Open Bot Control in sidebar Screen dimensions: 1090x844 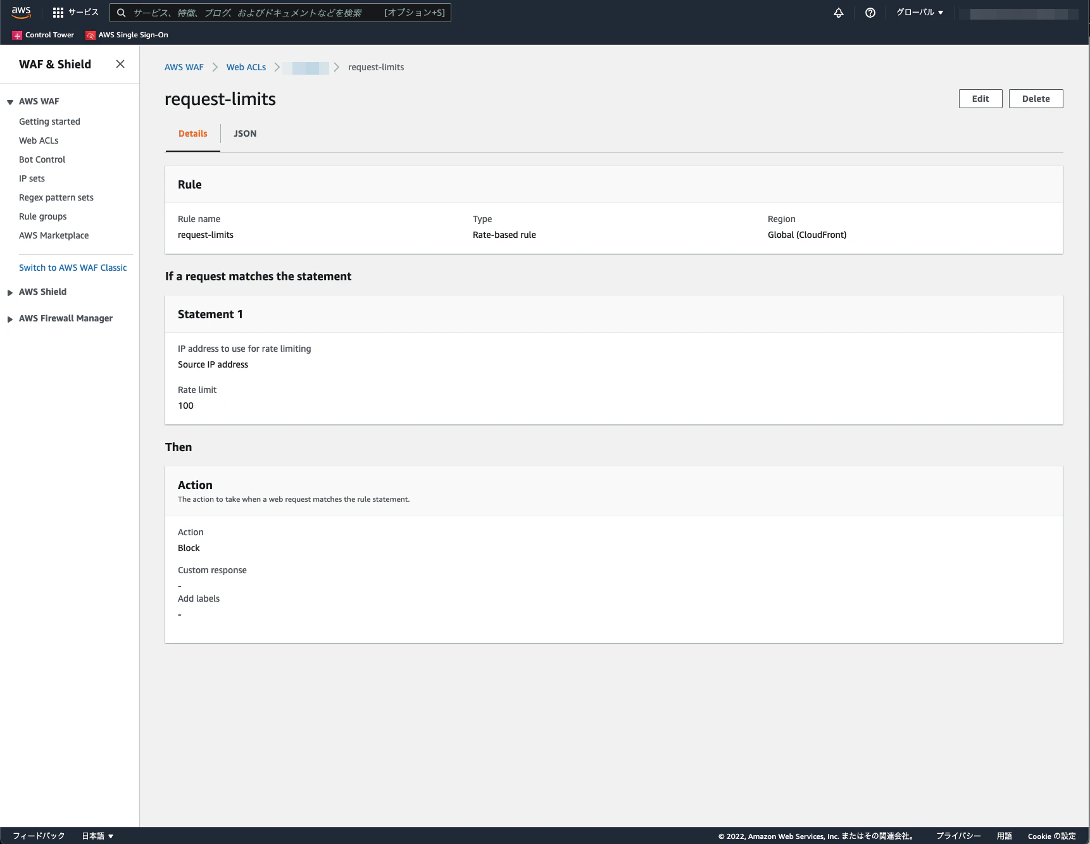point(42,159)
